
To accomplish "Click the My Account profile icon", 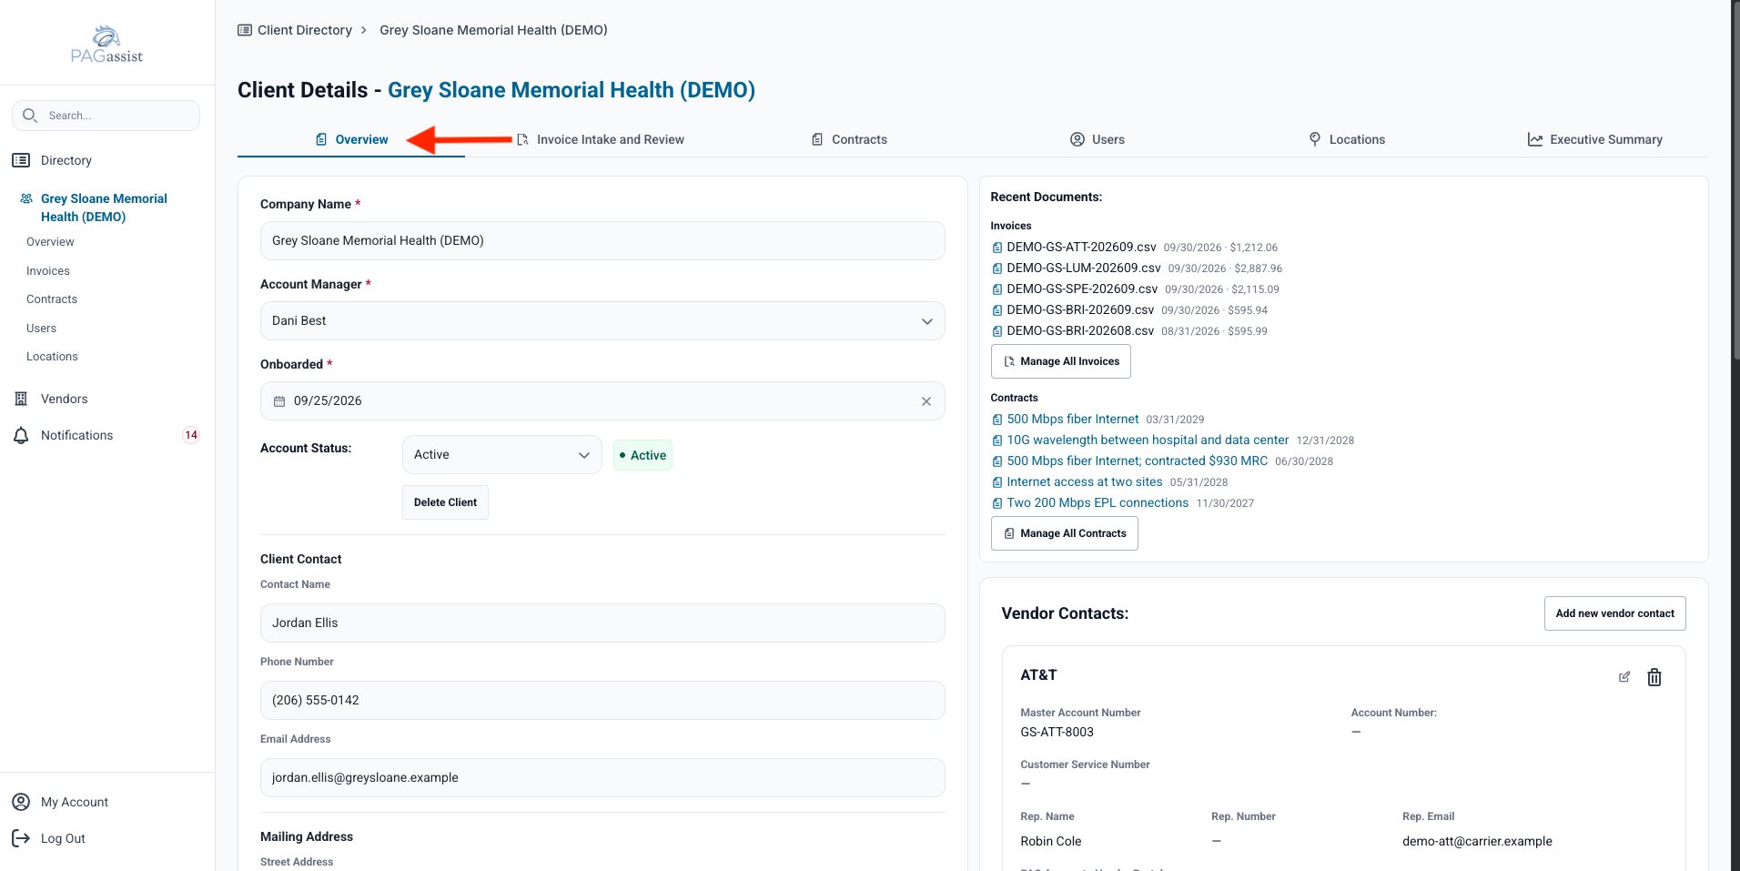I will point(21,802).
